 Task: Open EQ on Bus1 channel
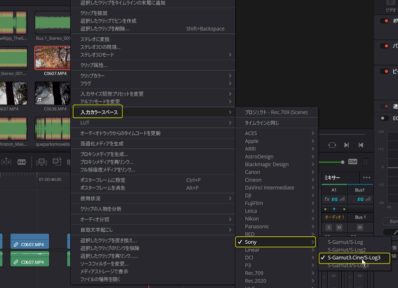(360, 199)
